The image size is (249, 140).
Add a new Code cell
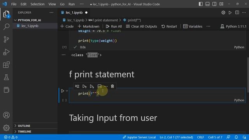coord(67,26)
